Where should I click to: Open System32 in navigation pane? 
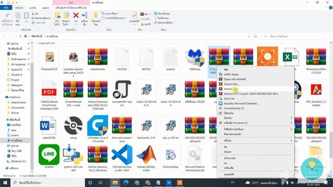coord(16,70)
